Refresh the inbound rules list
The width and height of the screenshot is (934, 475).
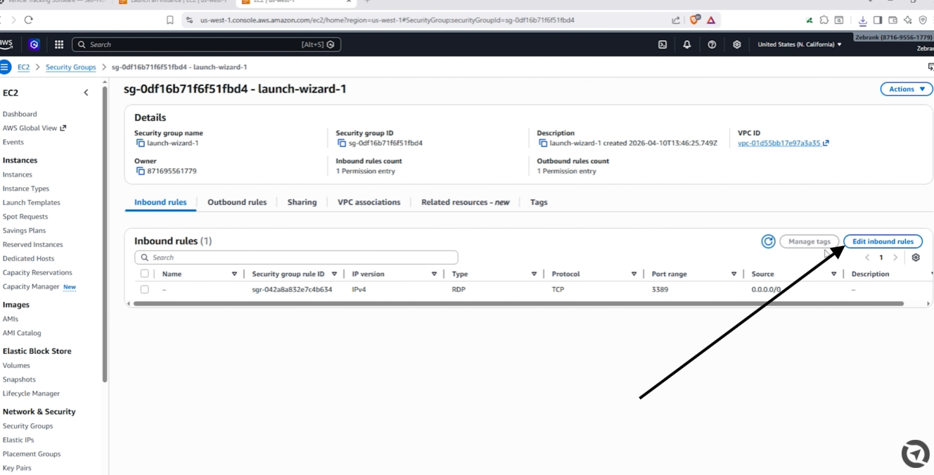(x=768, y=241)
